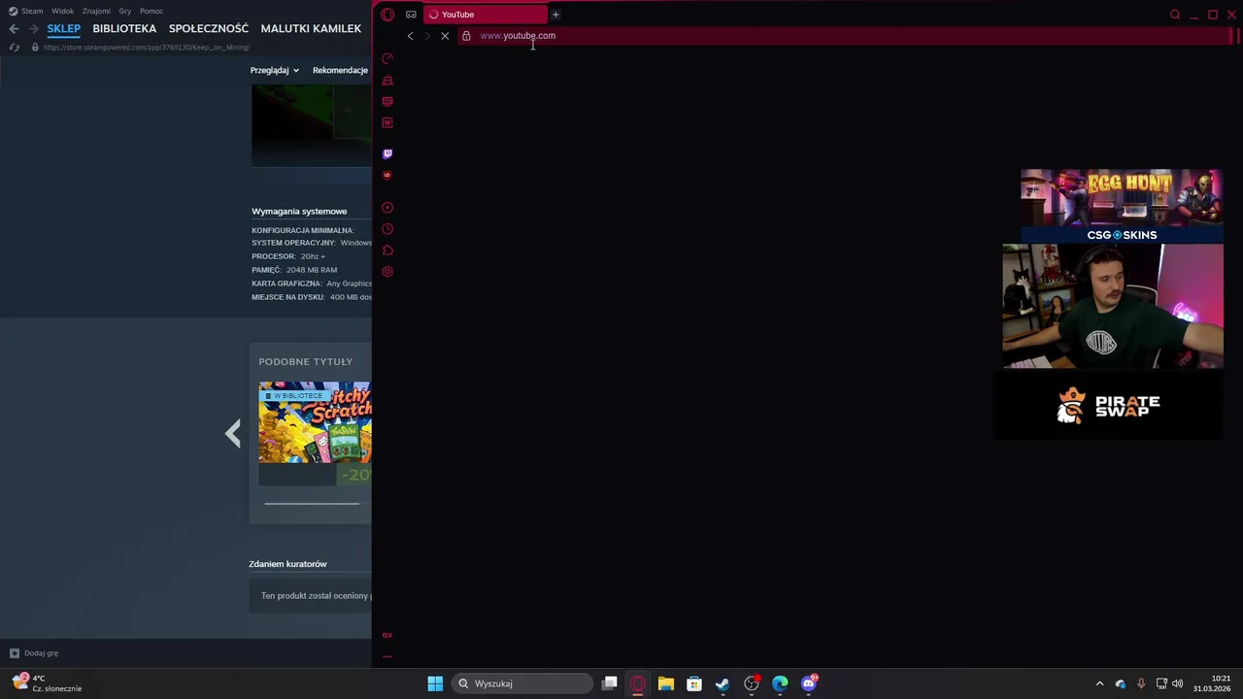Image resolution: width=1243 pixels, height=699 pixels.
Task: Click the search icon in Opera title bar
Action: (x=1175, y=15)
